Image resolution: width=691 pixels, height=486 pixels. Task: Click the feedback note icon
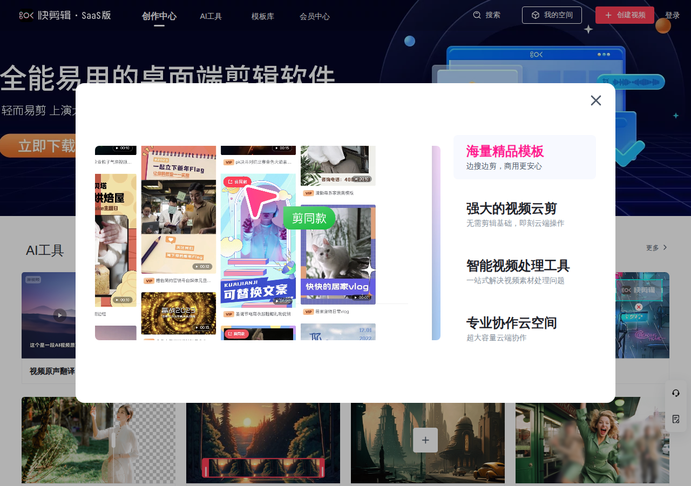click(x=676, y=419)
